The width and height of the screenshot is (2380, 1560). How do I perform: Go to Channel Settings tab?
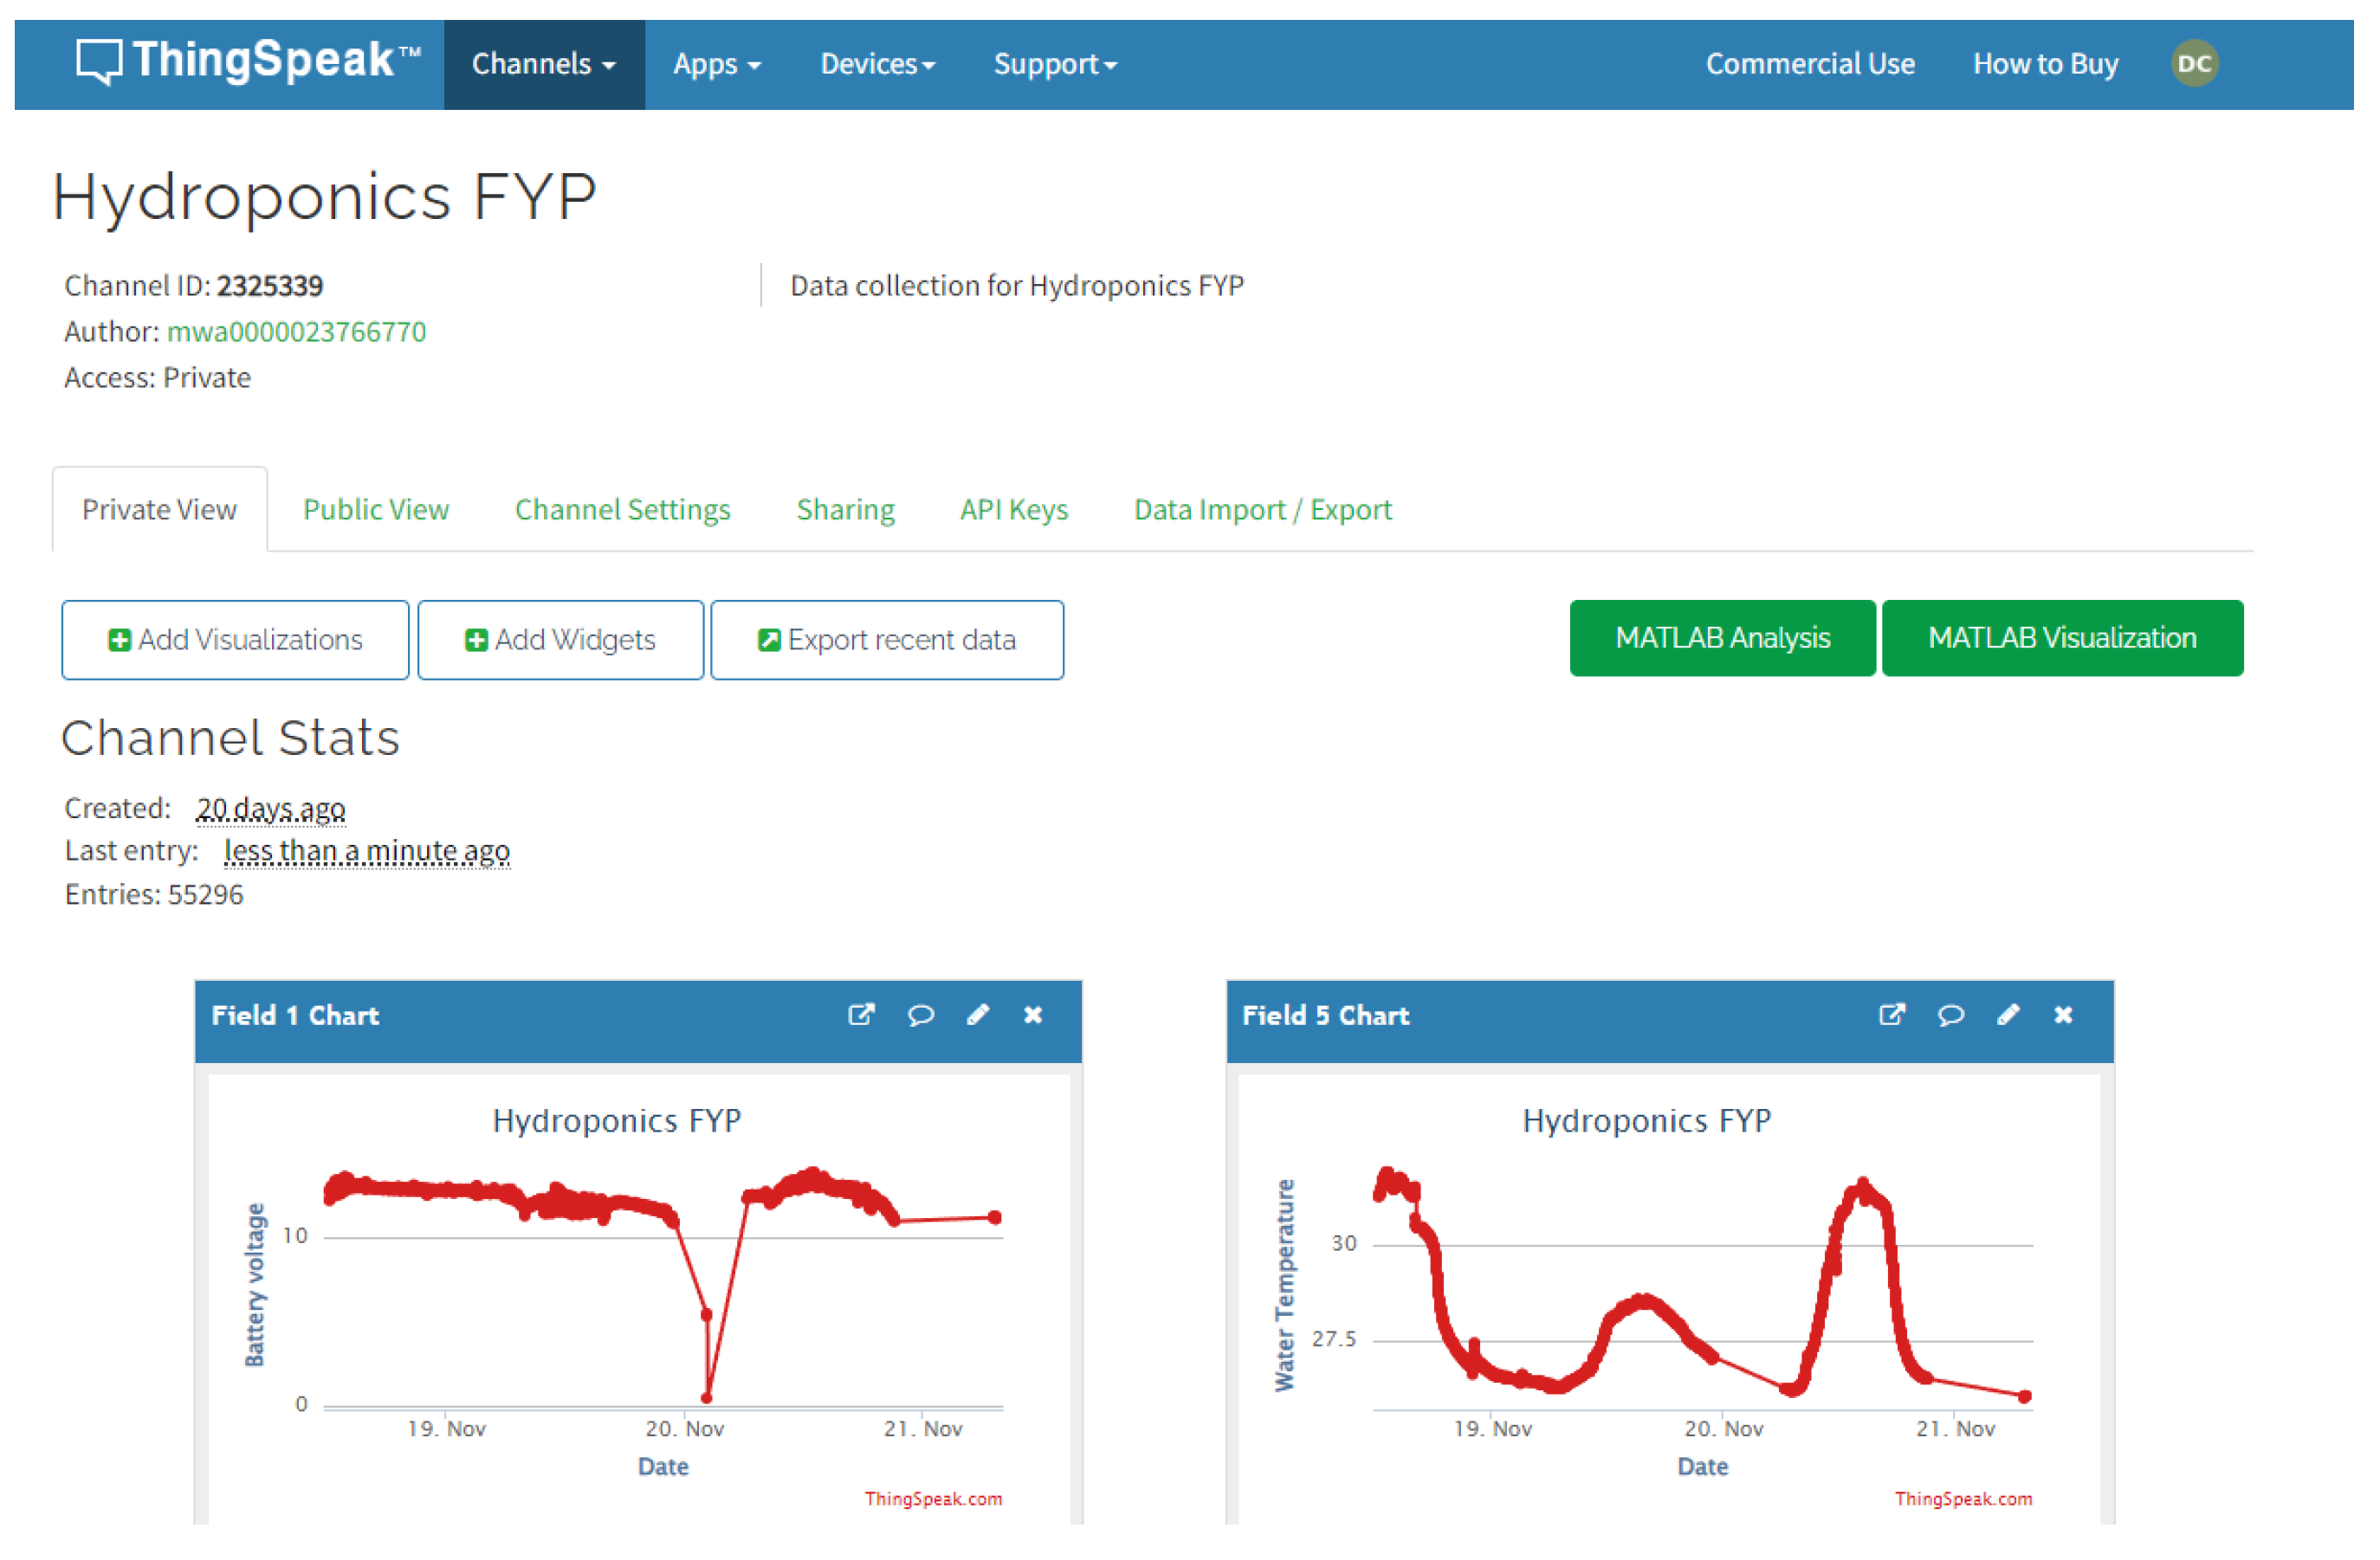(622, 510)
